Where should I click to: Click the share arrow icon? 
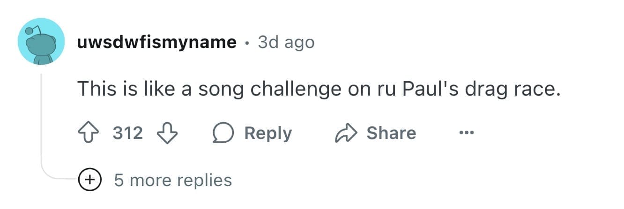tap(345, 133)
